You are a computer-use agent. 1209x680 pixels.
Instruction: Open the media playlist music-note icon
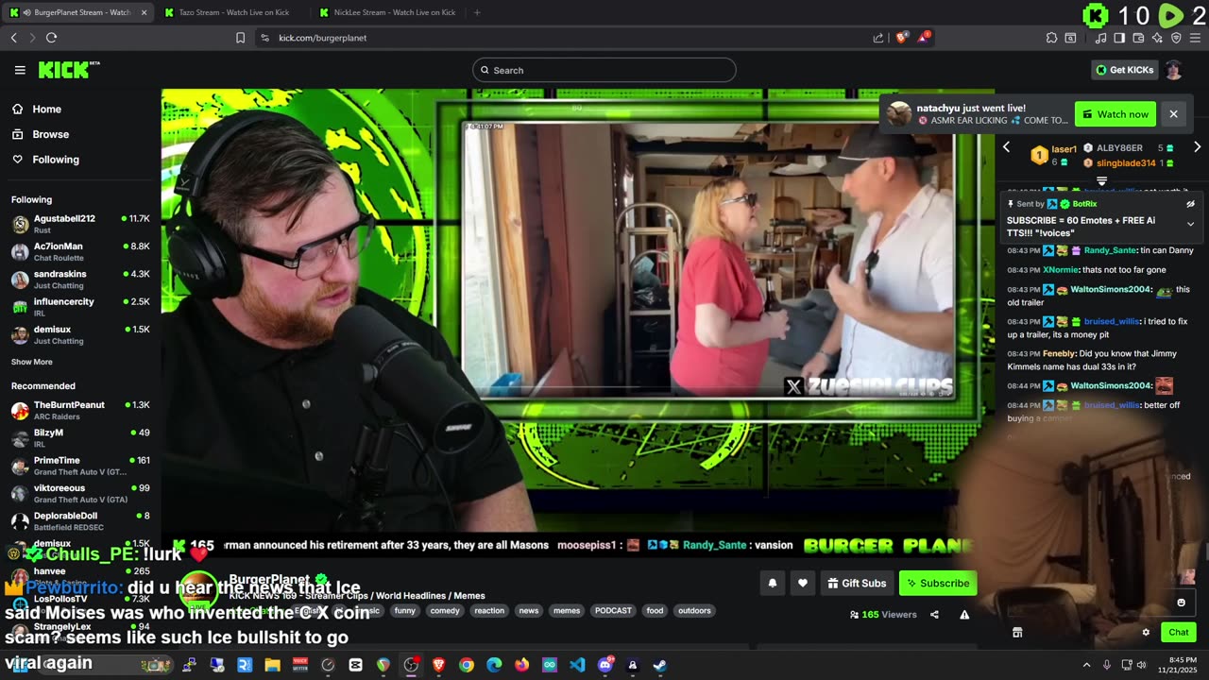(1100, 38)
